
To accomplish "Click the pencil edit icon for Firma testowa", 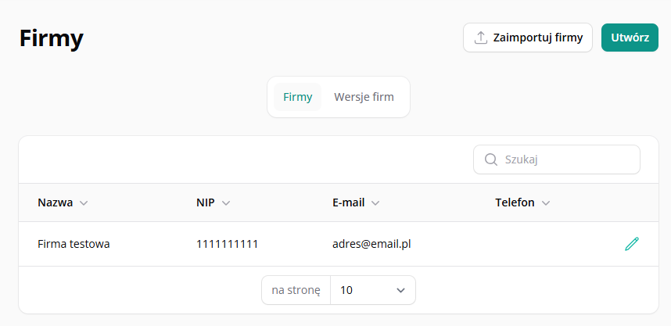I will (632, 244).
